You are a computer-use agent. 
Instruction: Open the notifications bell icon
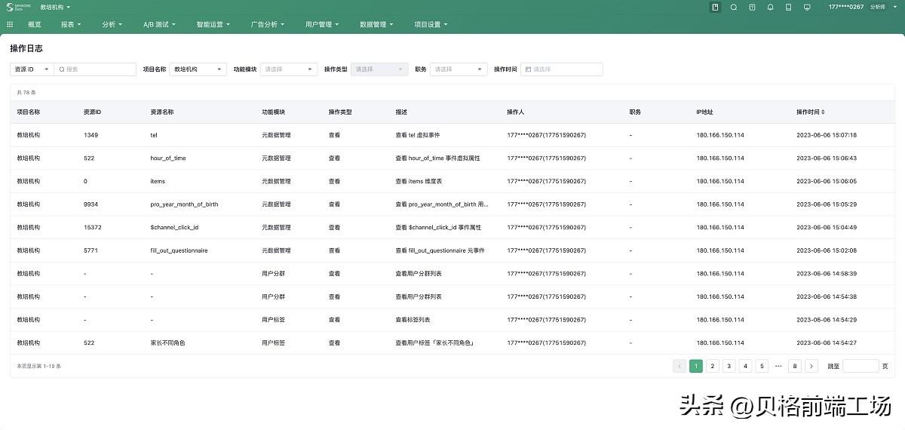click(770, 7)
